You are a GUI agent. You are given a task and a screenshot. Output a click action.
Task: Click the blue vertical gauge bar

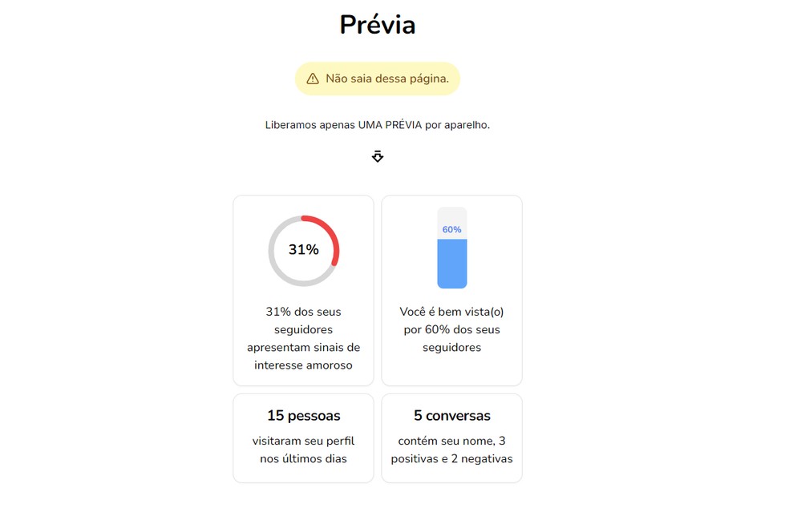pyautogui.click(x=451, y=264)
